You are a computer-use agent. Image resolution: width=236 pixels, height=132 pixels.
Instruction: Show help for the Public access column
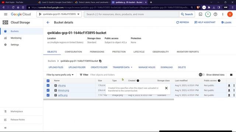[219, 81]
